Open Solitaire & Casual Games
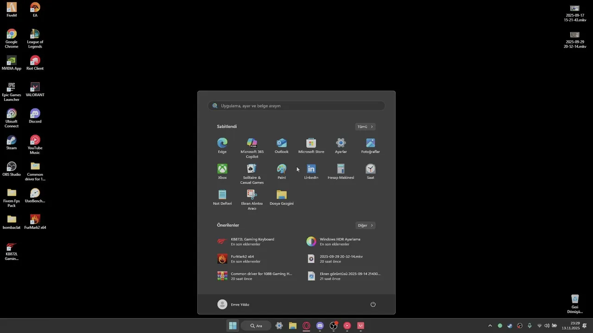The image size is (593, 333). point(252,174)
